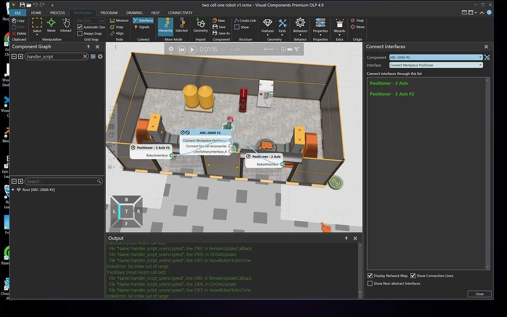The width and height of the screenshot is (507, 317).
Task: Close the Connect Interfaces panel via Close button
Action: (479, 294)
